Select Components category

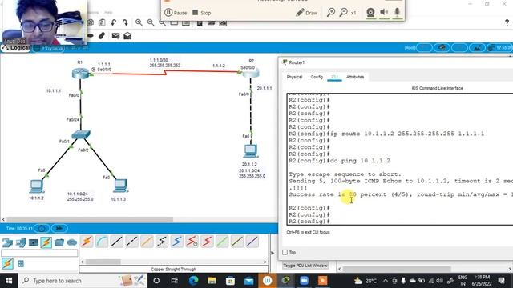click(x=34, y=242)
